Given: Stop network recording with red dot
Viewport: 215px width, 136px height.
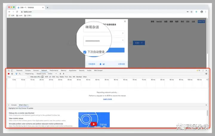Looking at the screenshot, I should (9, 74).
